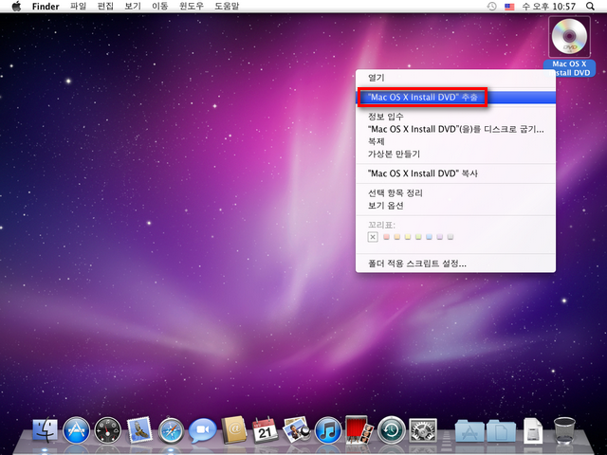
Task: Open System Preferences gear icon in the Dock
Action: 423,430
